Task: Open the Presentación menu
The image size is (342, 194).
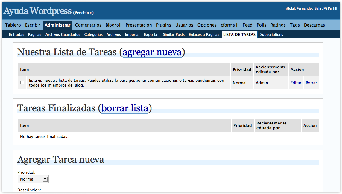Action: [139, 25]
